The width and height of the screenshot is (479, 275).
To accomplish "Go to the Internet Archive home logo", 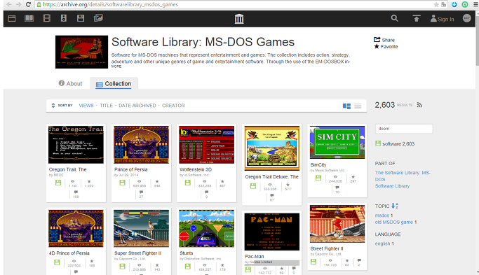I will pos(239,19).
